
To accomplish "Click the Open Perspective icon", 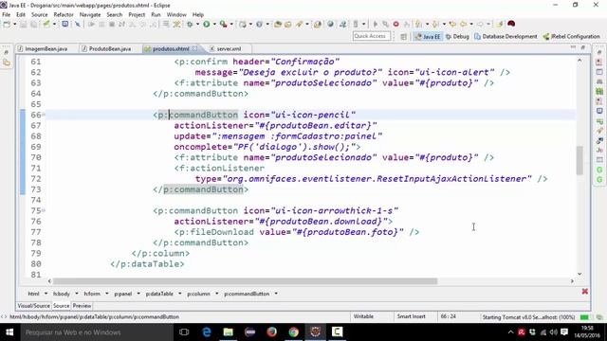I will (x=403, y=36).
